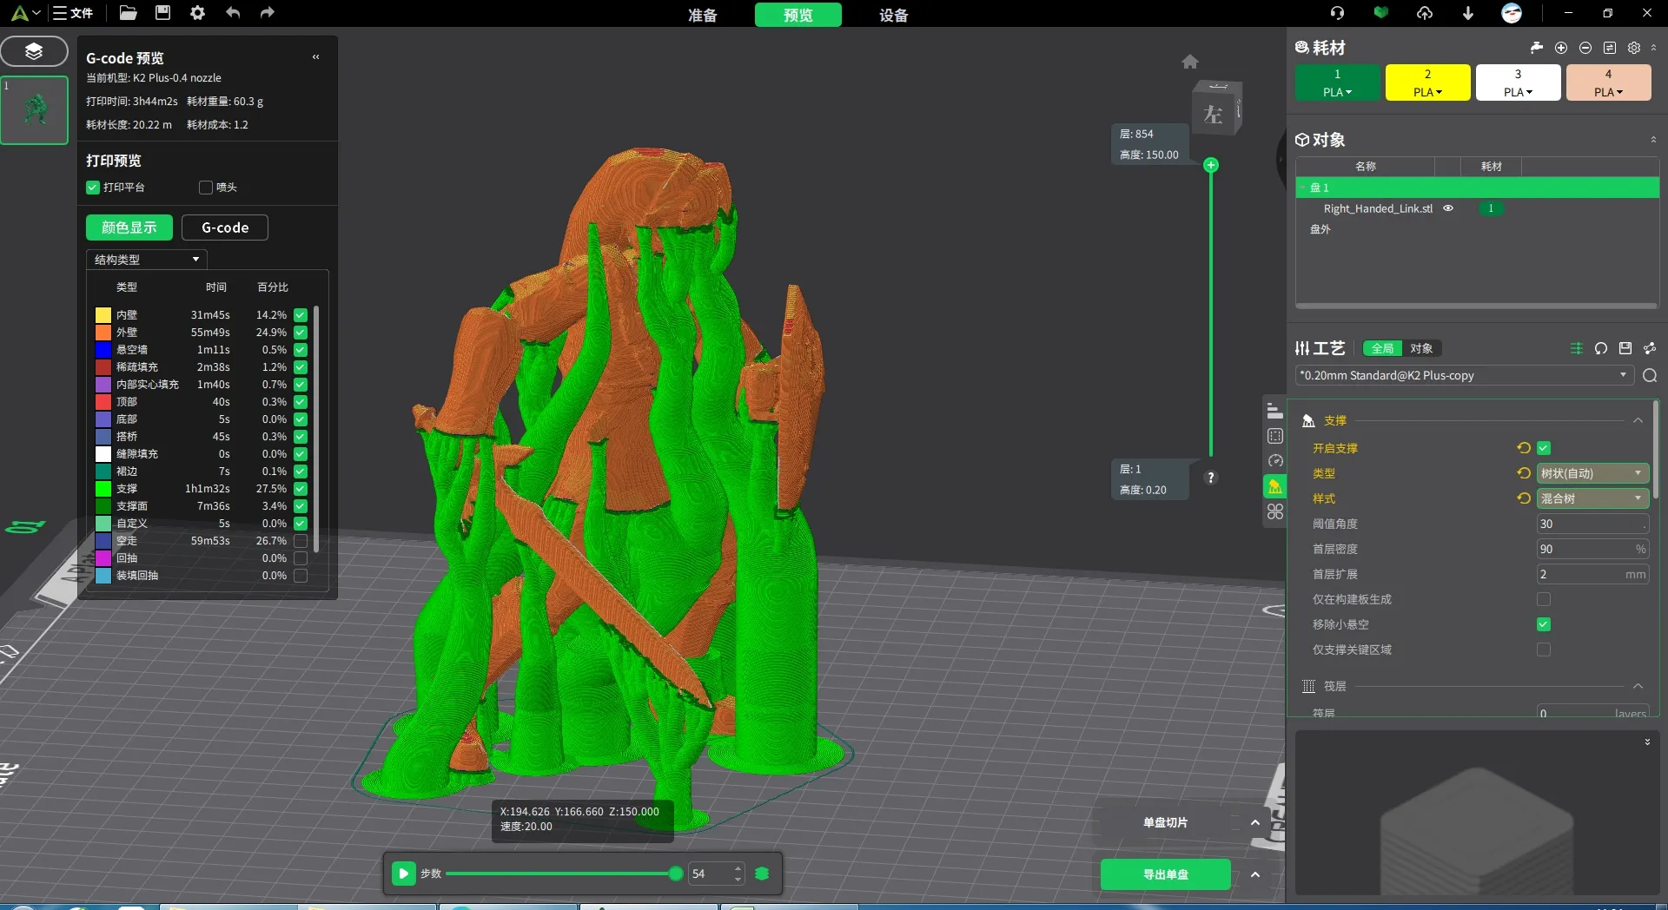1668x910 pixels.
Task: Toggle the 打印平台 checkbox
Action: [93, 188]
